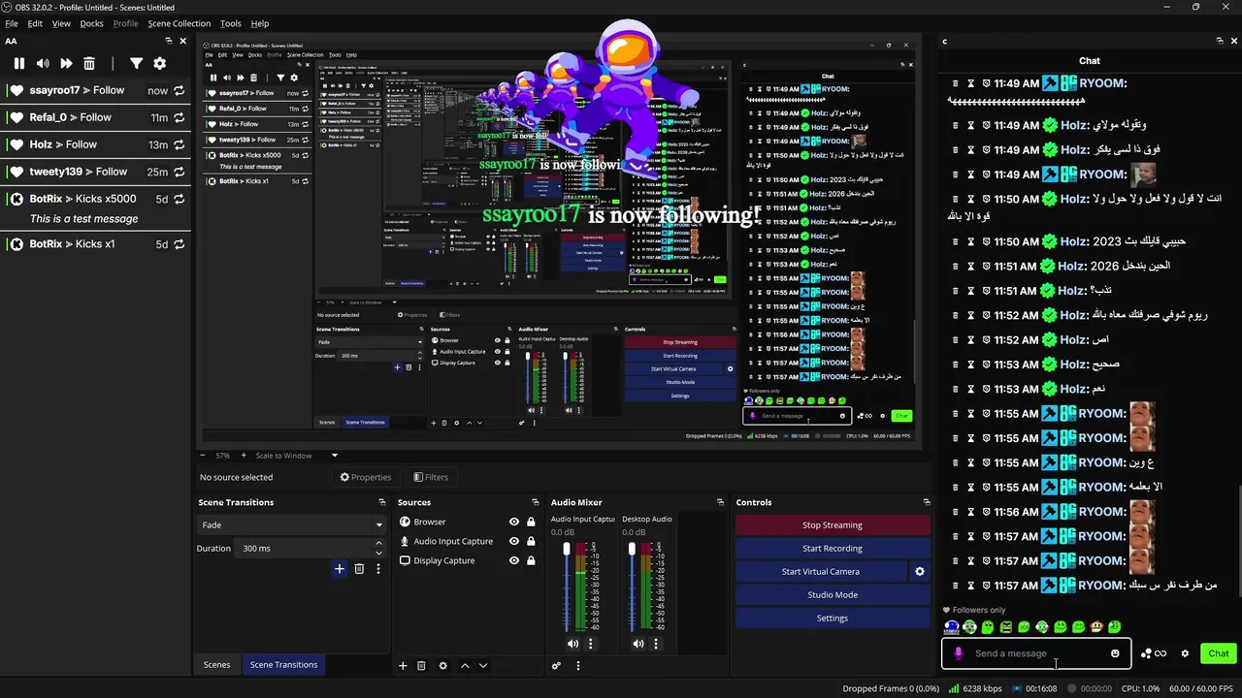Enable Studio Mode
The image size is (1242, 698).
832,595
